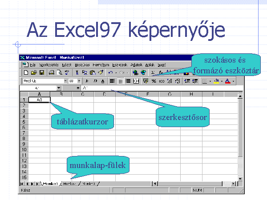Click the Merge and Center icon
Viewport: 267px width, 200px height.
tap(136, 81)
